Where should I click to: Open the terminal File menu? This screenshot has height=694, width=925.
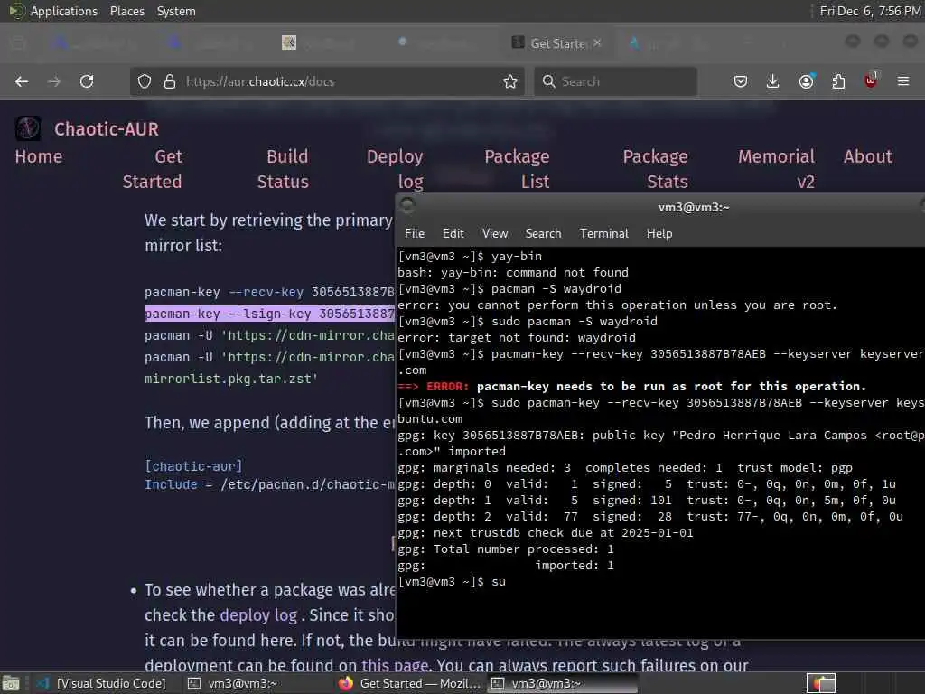pyautogui.click(x=414, y=233)
